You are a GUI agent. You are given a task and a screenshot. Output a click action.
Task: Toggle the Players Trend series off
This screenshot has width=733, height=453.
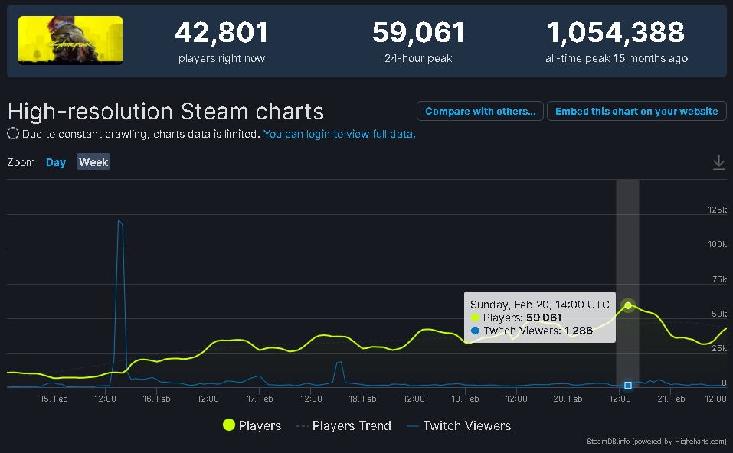[352, 425]
